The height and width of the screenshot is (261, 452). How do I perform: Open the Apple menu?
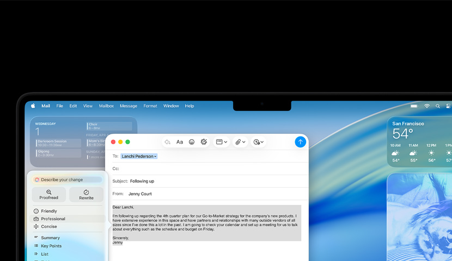click(x=33, y=106)
